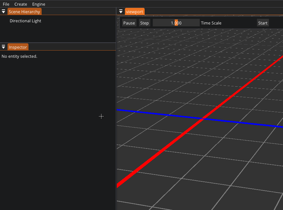The height and width of the screenshot is (210, 283).
Task: Select Directional Light in the hierarchy
Action: 25,21
